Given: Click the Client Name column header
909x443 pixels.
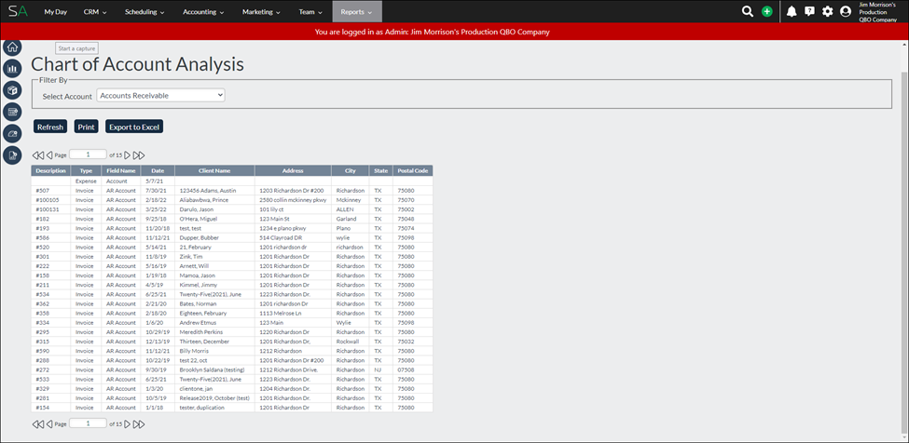Looking at the screenshot, I should pos(214,170).
